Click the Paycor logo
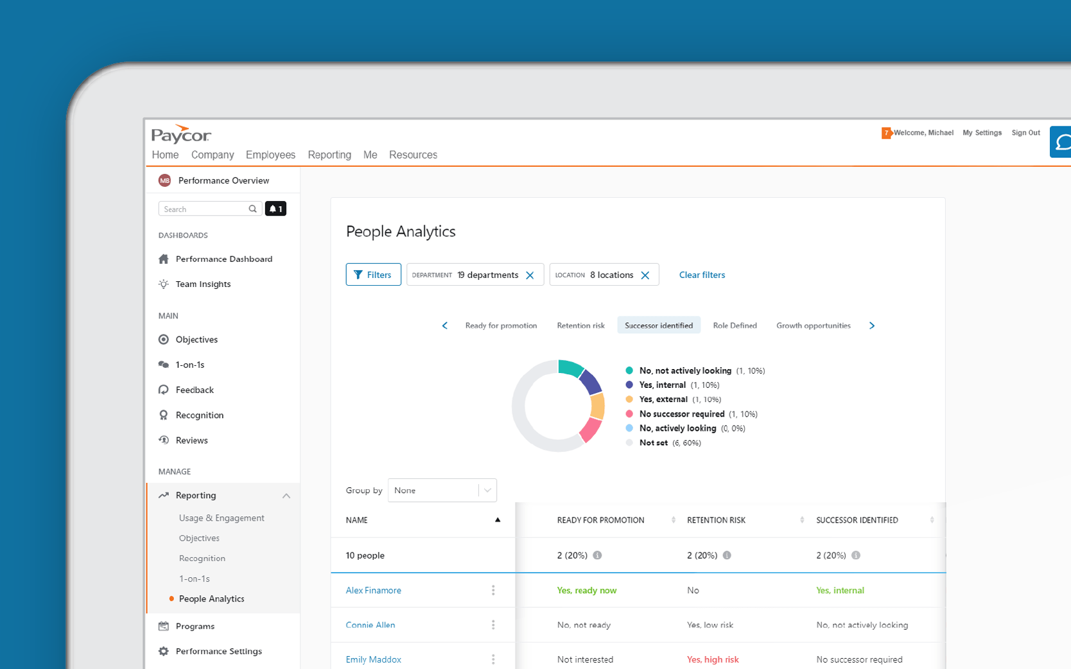 (x=181, y=134)
